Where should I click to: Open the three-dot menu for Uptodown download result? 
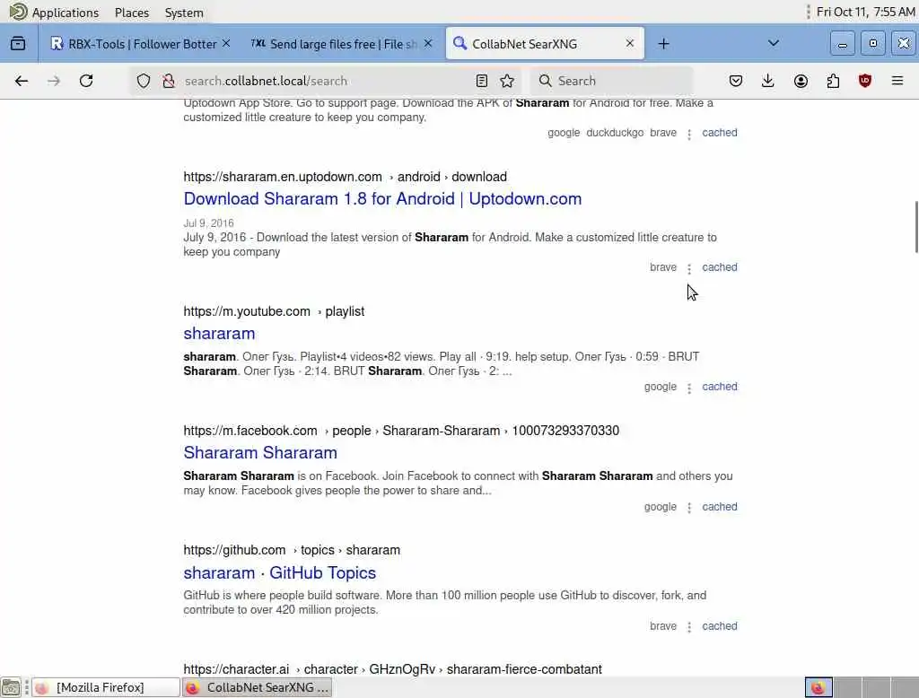[x=689, y=268]
